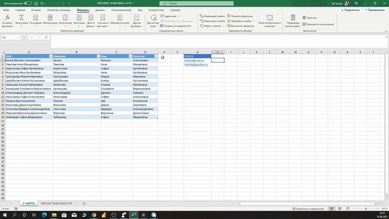Click the Undo arrow icon
Image resolution: width=389 pixels, height=219 pixels.
(42, 4)
